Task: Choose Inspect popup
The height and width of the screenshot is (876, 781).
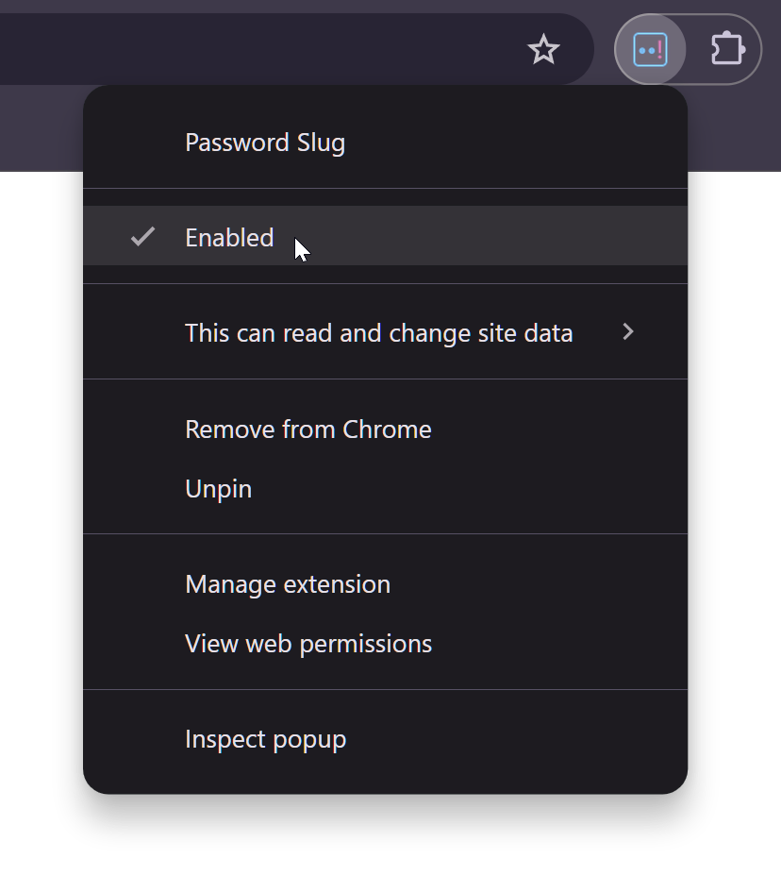Action: point(266,739)
